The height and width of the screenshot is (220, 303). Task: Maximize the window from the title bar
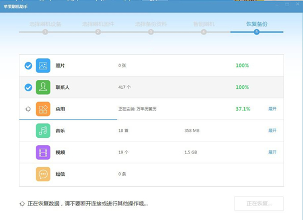[x=287, y=4]
